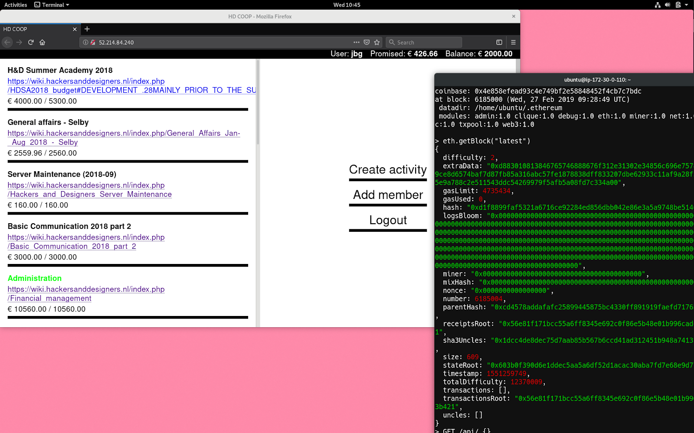Viewport: 694px width, 433px height.
Task: Click Create activity button
Action: (388, 169)
